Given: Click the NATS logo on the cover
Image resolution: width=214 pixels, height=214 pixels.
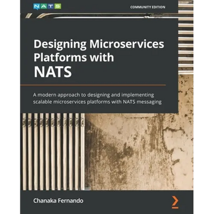Looking at the screenshot, I should [x=47, y=6].
